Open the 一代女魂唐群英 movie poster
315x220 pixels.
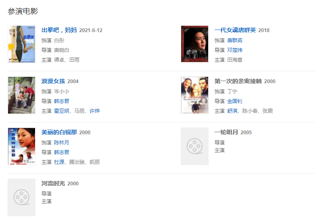[x=195, y=44]
